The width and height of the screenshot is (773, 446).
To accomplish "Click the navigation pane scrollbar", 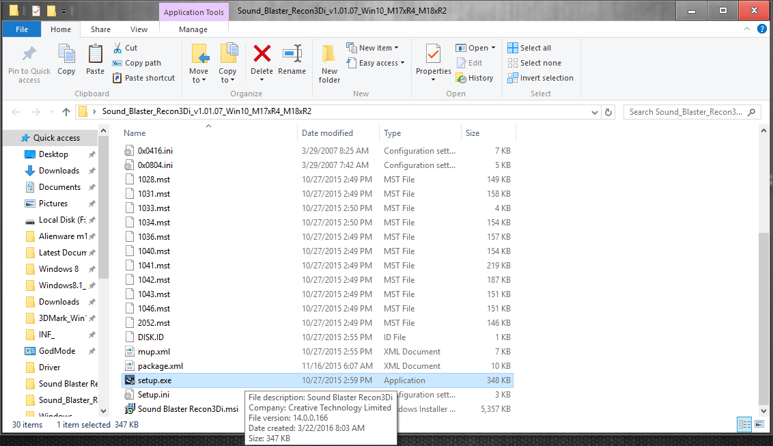I will 103,207.
